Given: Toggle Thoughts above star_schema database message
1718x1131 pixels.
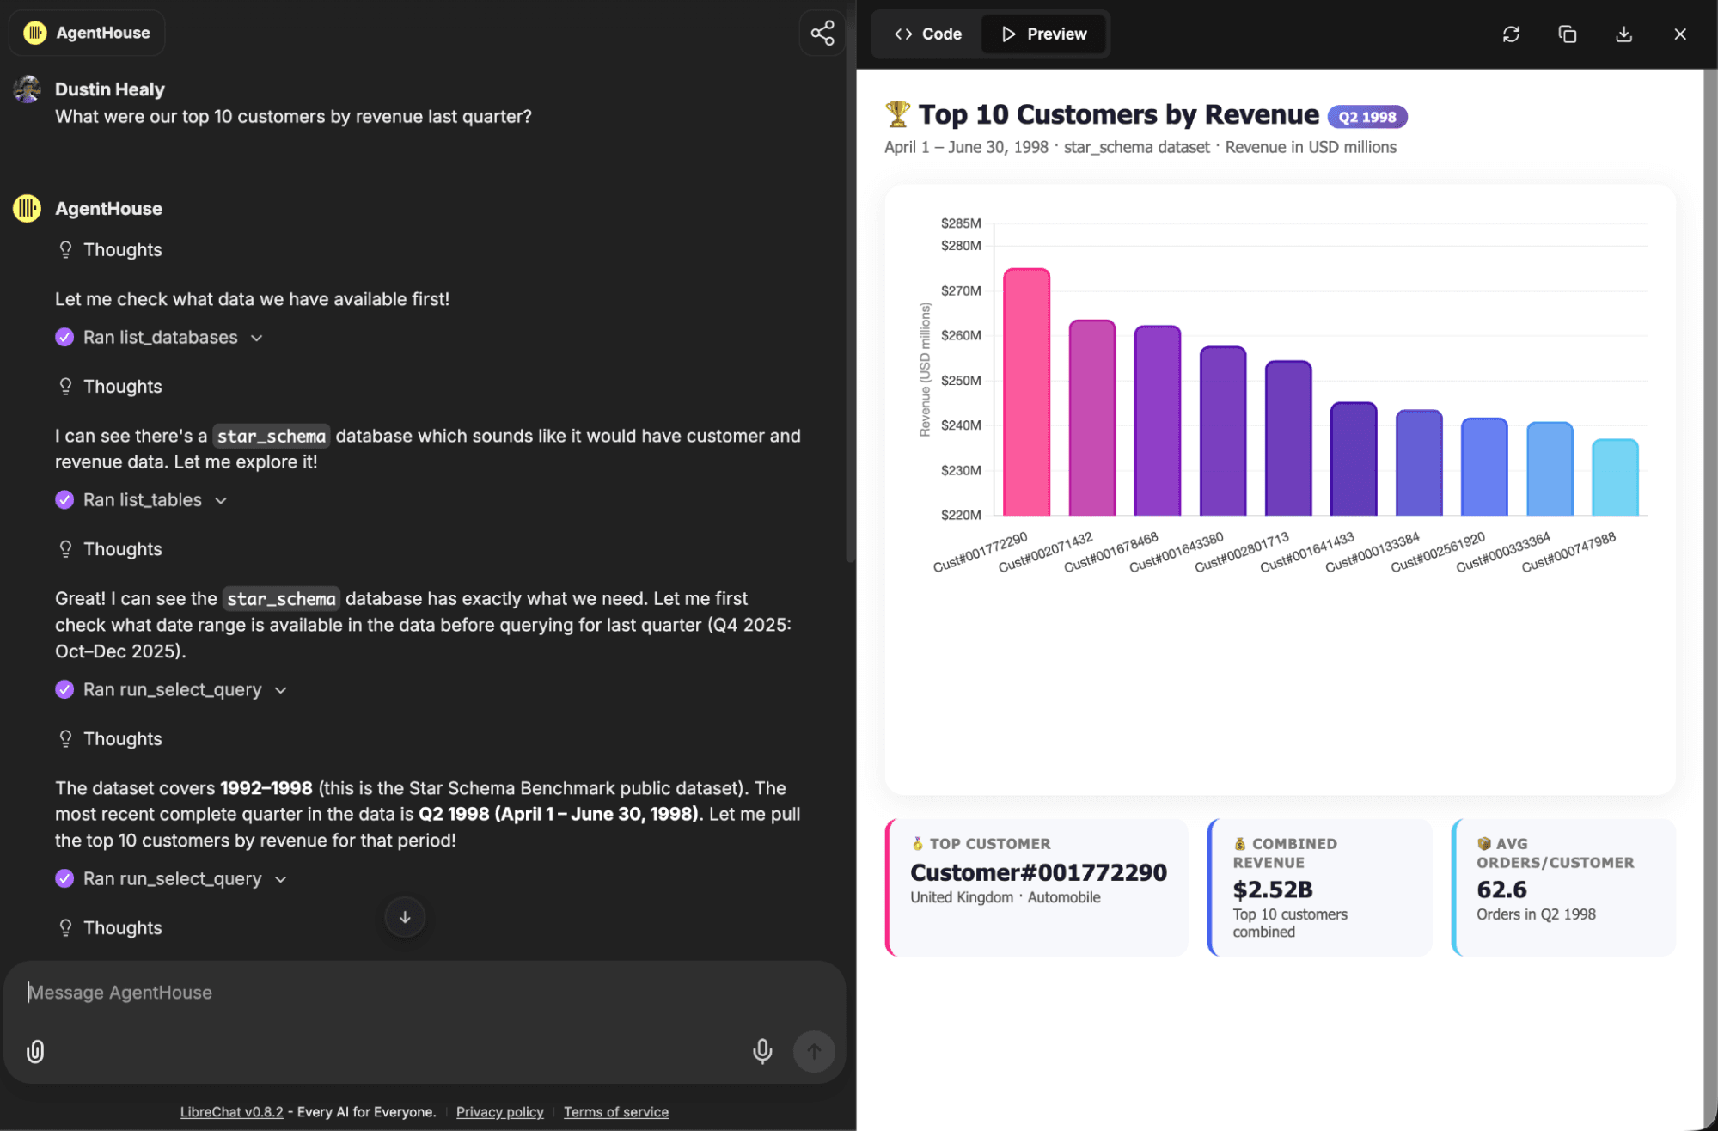Looking at the screenshot, I should point(121,387).
